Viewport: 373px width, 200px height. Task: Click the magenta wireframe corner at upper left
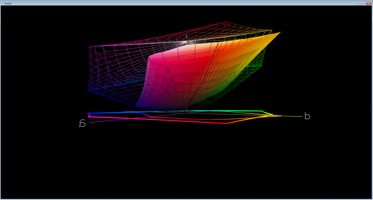click(90, 47)
